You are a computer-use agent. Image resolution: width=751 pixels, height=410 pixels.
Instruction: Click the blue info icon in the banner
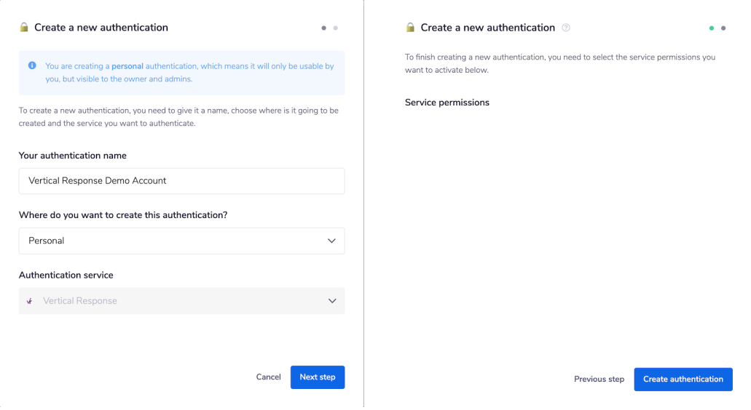coord(32,65)
